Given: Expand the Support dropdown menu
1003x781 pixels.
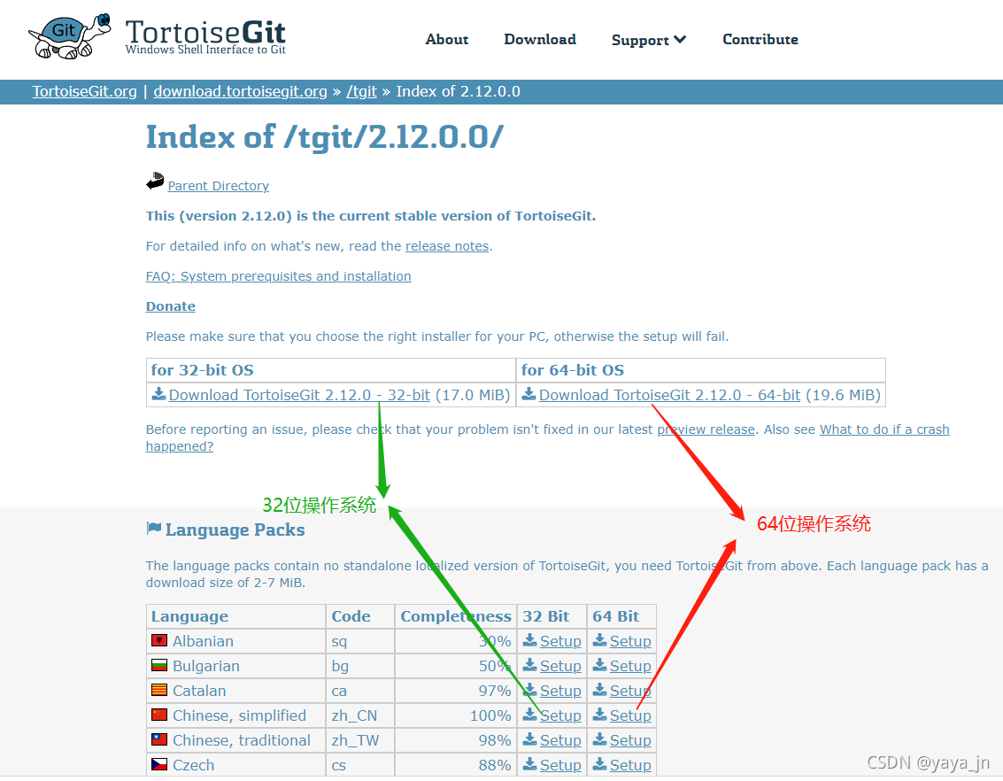Looking at the screenshot, I should click(x=649, y=40).
